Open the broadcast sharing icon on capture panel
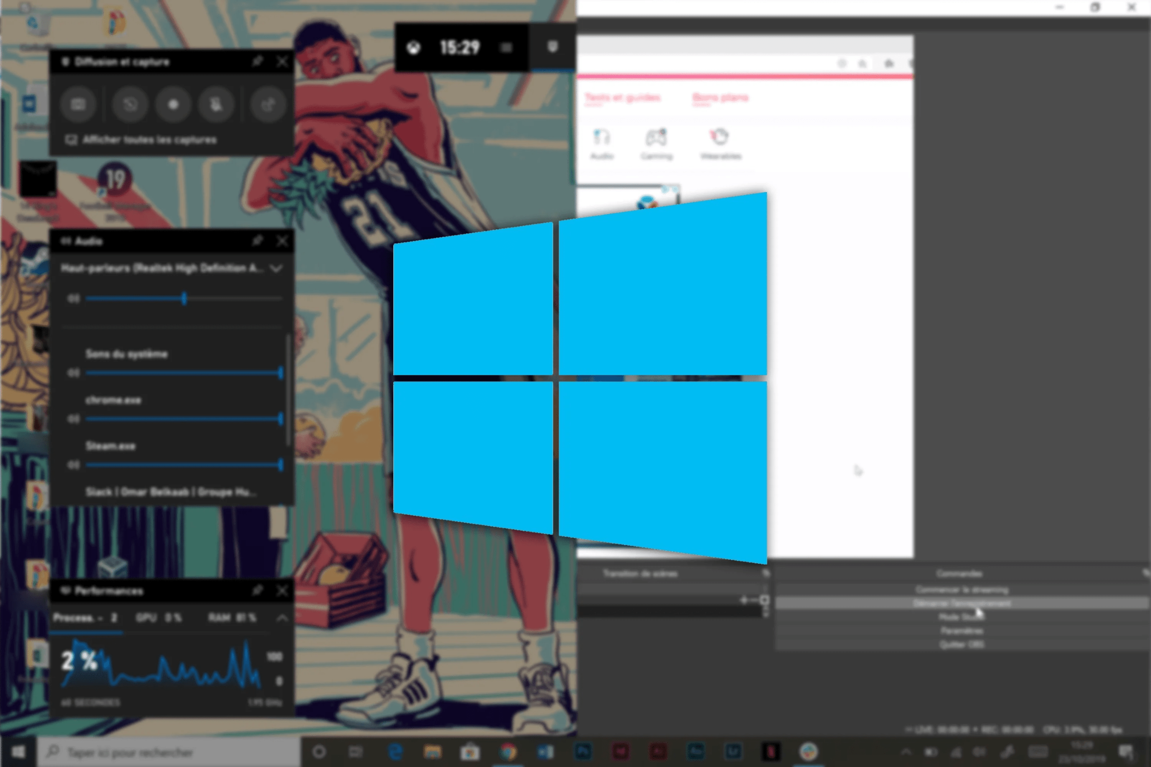 click(267, 104)
